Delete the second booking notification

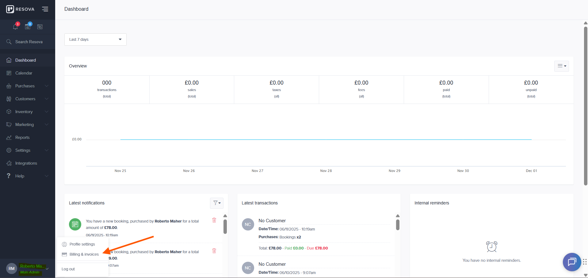click(214, 251)
